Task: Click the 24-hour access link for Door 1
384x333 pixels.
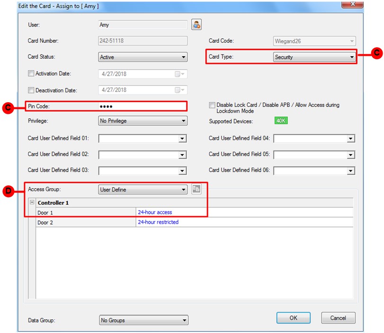Action: 155,212
